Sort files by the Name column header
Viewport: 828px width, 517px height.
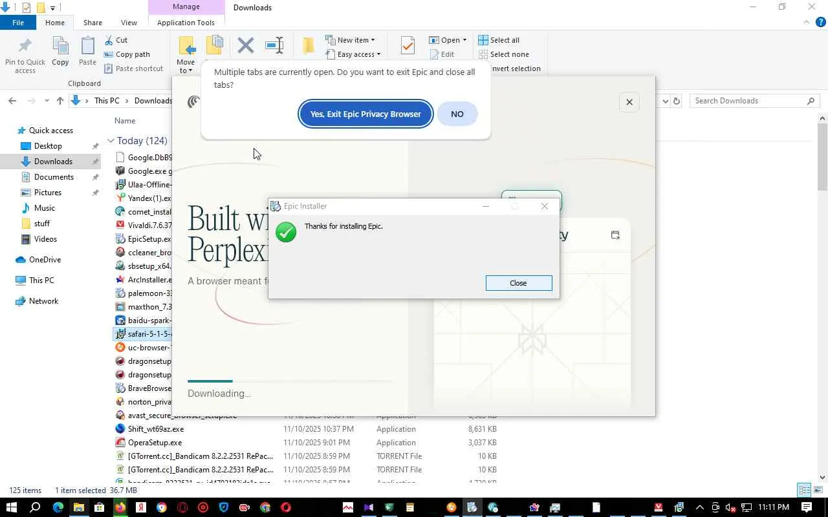click(x=125, y=121)
